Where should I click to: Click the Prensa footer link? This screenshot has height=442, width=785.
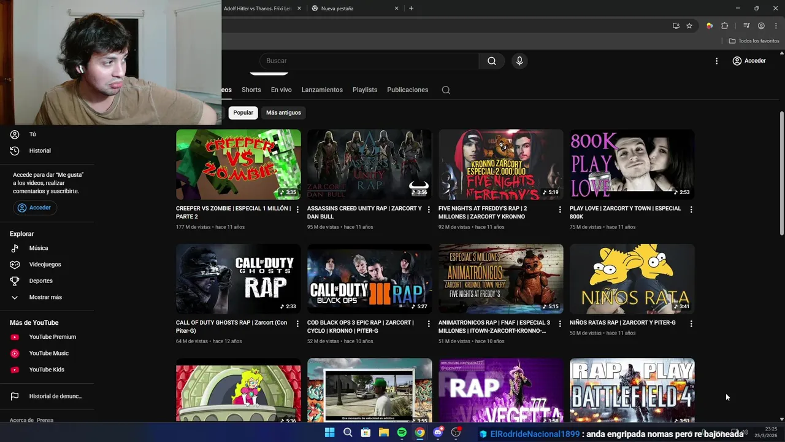tap(45, 421)
